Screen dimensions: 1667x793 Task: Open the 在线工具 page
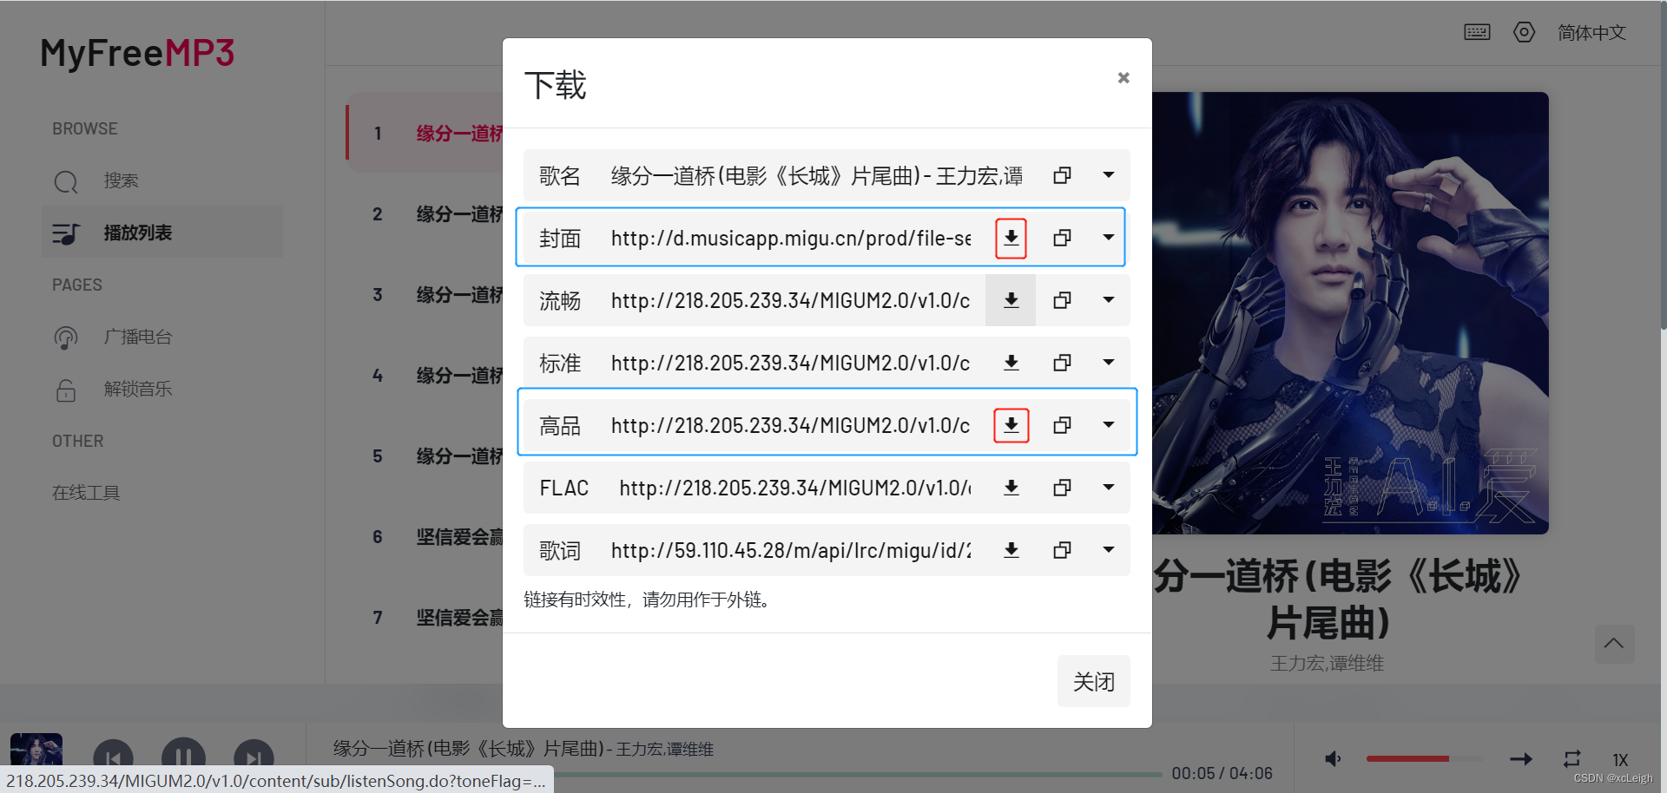tap(86, 493)
